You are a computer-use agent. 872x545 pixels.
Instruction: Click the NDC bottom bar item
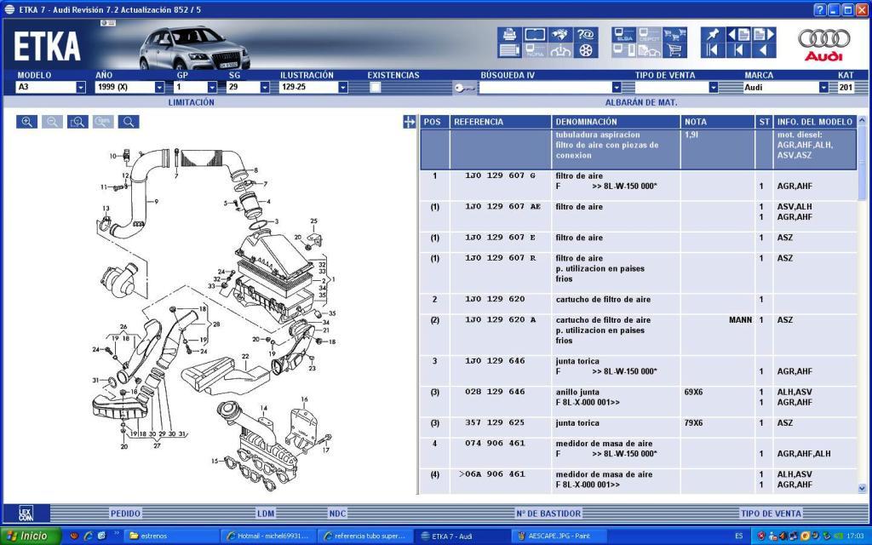pos(337,513)
